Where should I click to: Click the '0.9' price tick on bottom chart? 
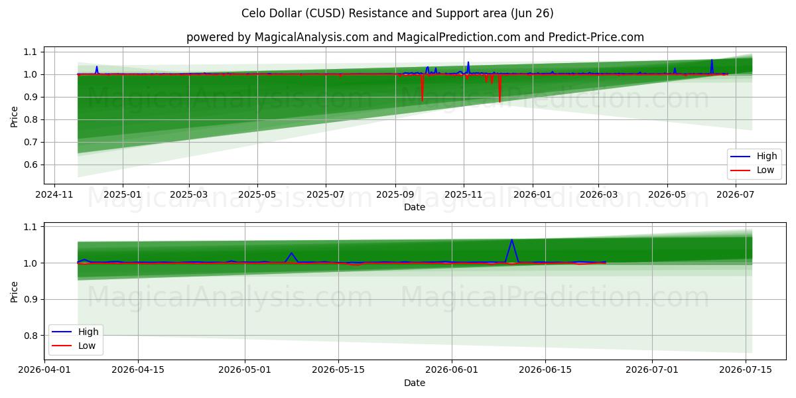coord(32,299)
